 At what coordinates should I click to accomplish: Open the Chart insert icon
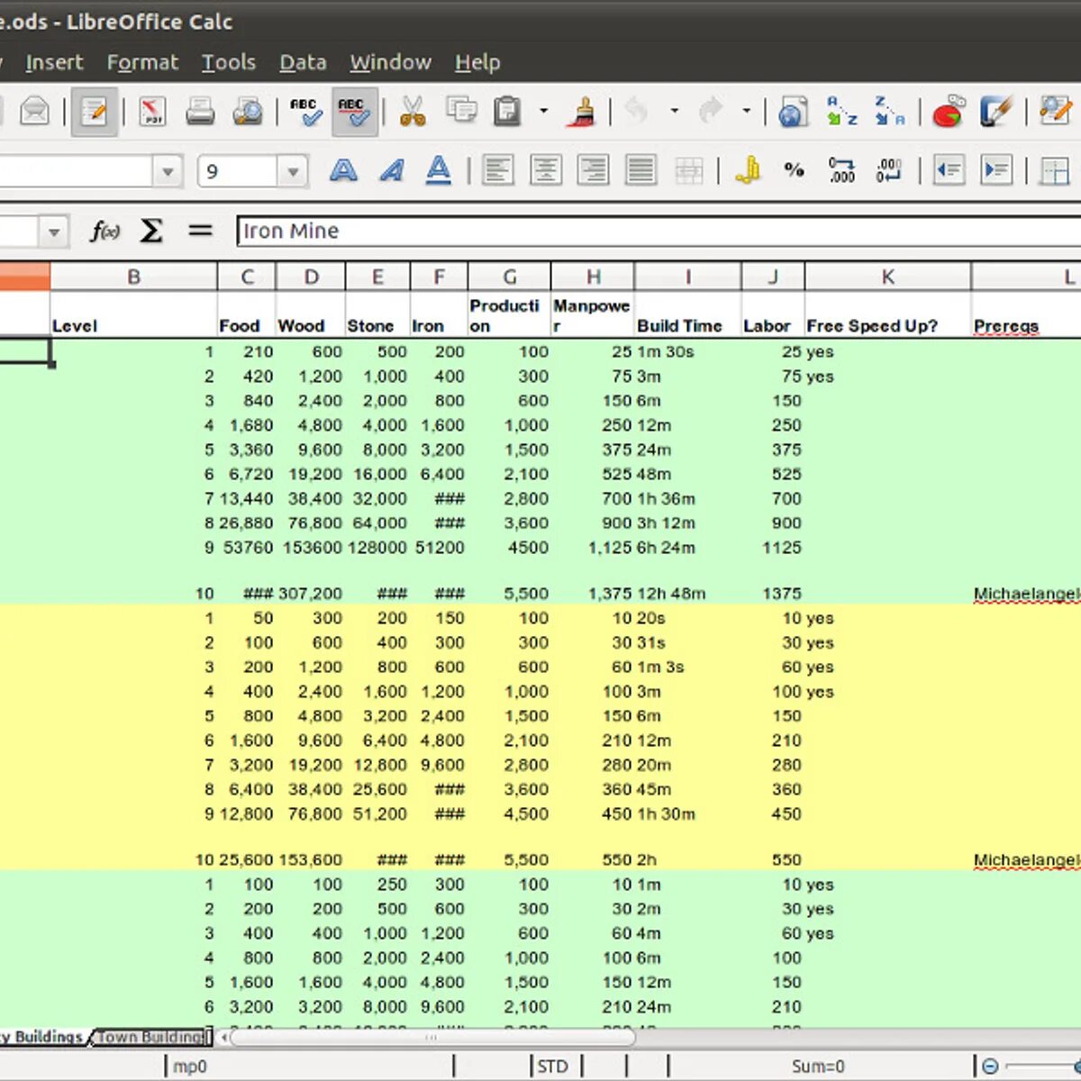(948, 112)
